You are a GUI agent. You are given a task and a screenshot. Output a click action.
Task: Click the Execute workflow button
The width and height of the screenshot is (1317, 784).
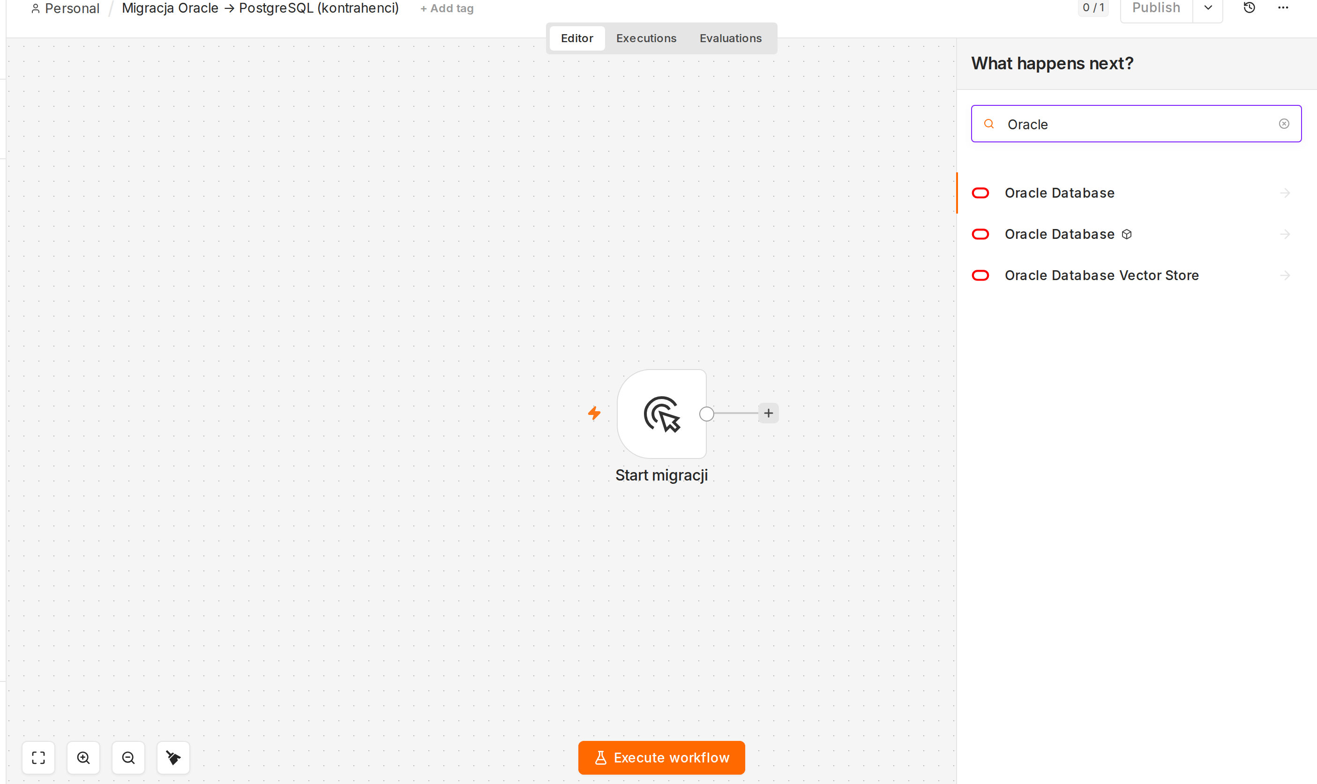tap(661, 758)
